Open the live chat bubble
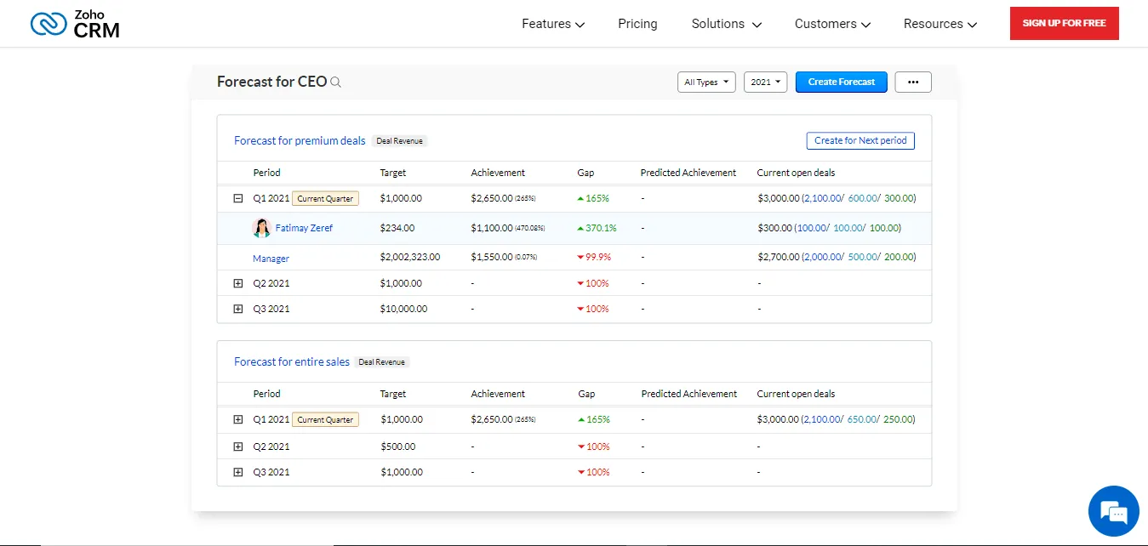 [1113, 511]
